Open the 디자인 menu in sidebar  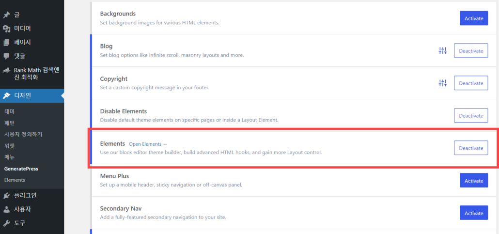pyautogui.click(x=32, y=95)
